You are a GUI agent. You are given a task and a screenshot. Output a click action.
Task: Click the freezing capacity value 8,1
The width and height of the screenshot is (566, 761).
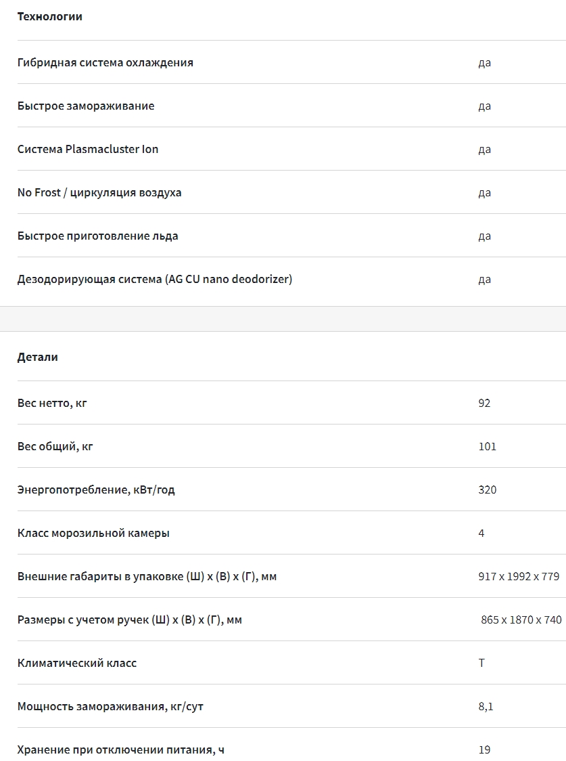[486, 706]
